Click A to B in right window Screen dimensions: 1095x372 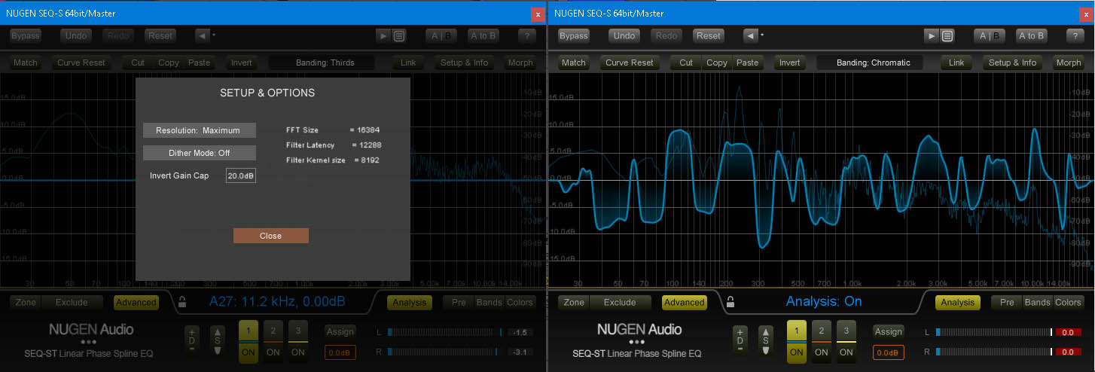click(1032, 35)
